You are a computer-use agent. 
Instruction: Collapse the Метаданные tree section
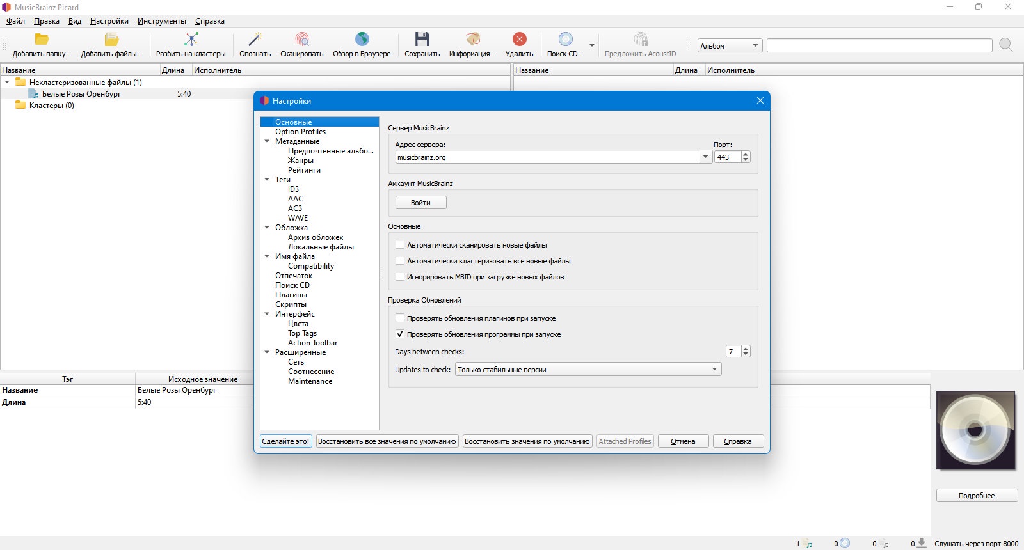267,141
